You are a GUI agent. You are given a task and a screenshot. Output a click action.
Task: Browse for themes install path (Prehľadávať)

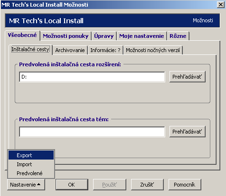[x=188, y=132]
